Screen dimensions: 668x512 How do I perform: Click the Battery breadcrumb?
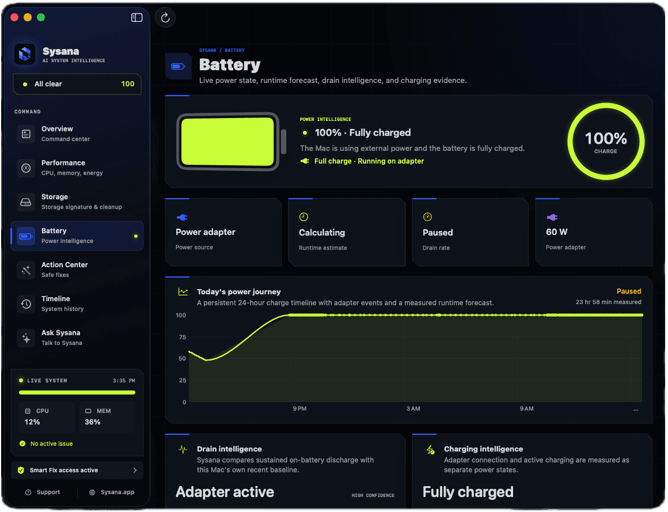(x=235, y=50)
